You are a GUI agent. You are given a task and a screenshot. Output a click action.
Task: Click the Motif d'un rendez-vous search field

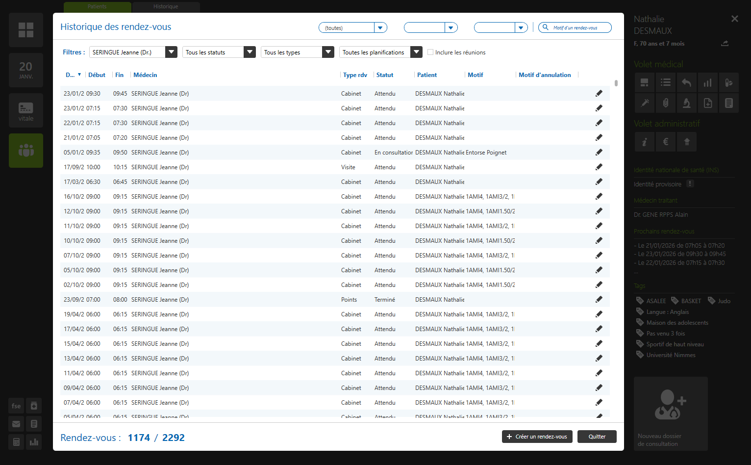point(579,28)
